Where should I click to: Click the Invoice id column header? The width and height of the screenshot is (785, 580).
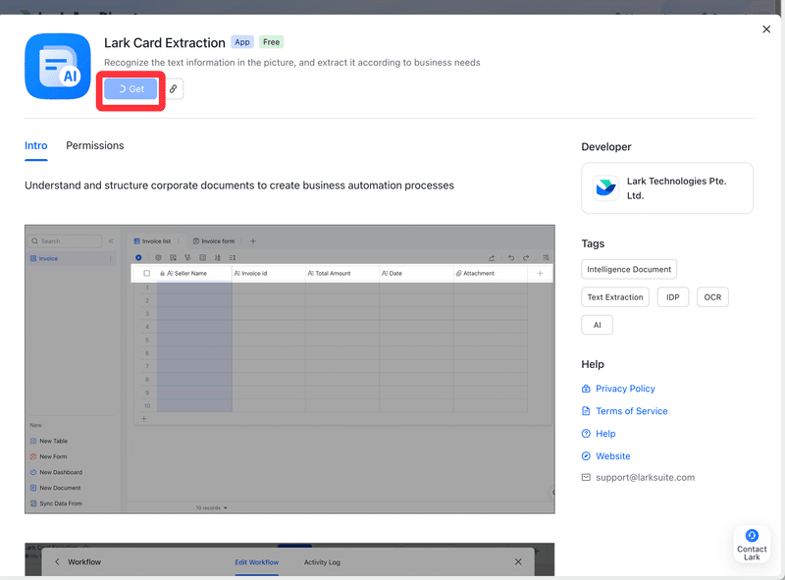click(269, 274)
